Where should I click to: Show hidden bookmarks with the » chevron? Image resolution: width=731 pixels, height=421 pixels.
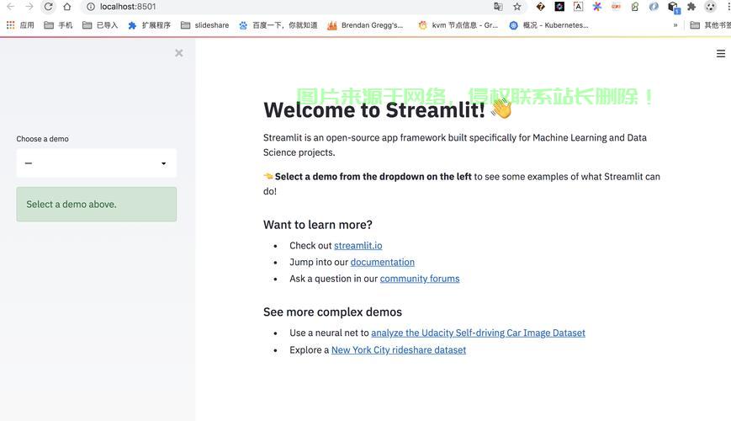tap(675, 25)
